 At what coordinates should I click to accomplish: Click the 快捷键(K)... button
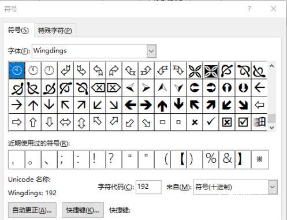click(x=83, y=210)
